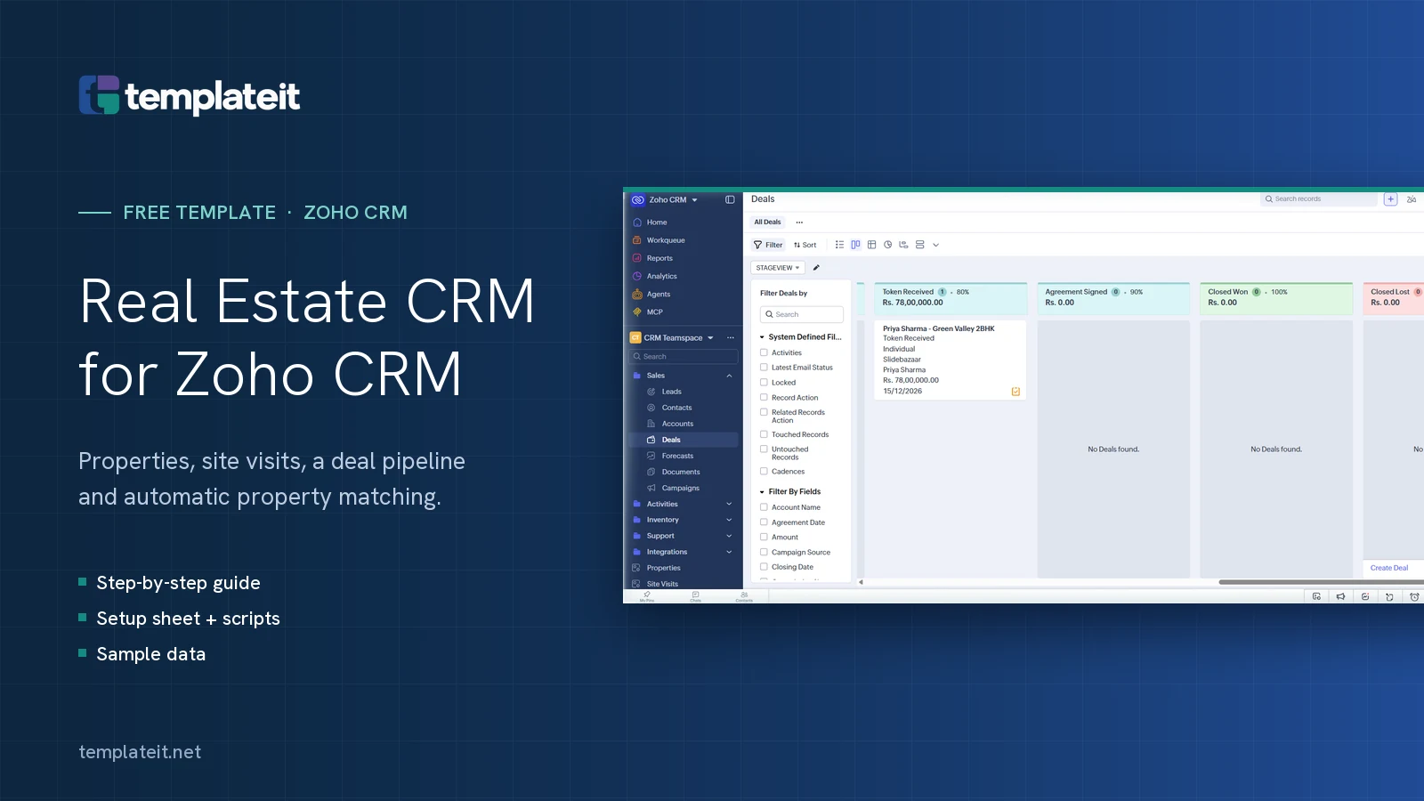
Task: Expand the Activities folder
Action: coord(729,504)
